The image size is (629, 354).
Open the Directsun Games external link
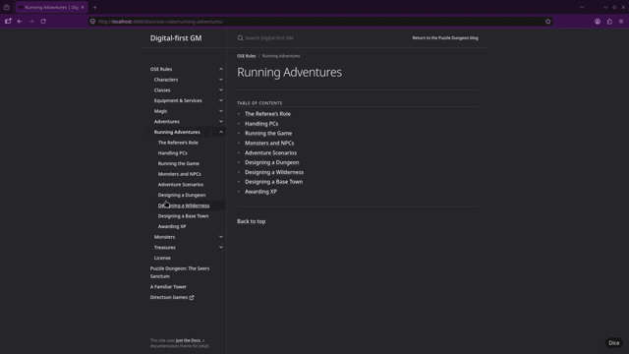[172, 297]
